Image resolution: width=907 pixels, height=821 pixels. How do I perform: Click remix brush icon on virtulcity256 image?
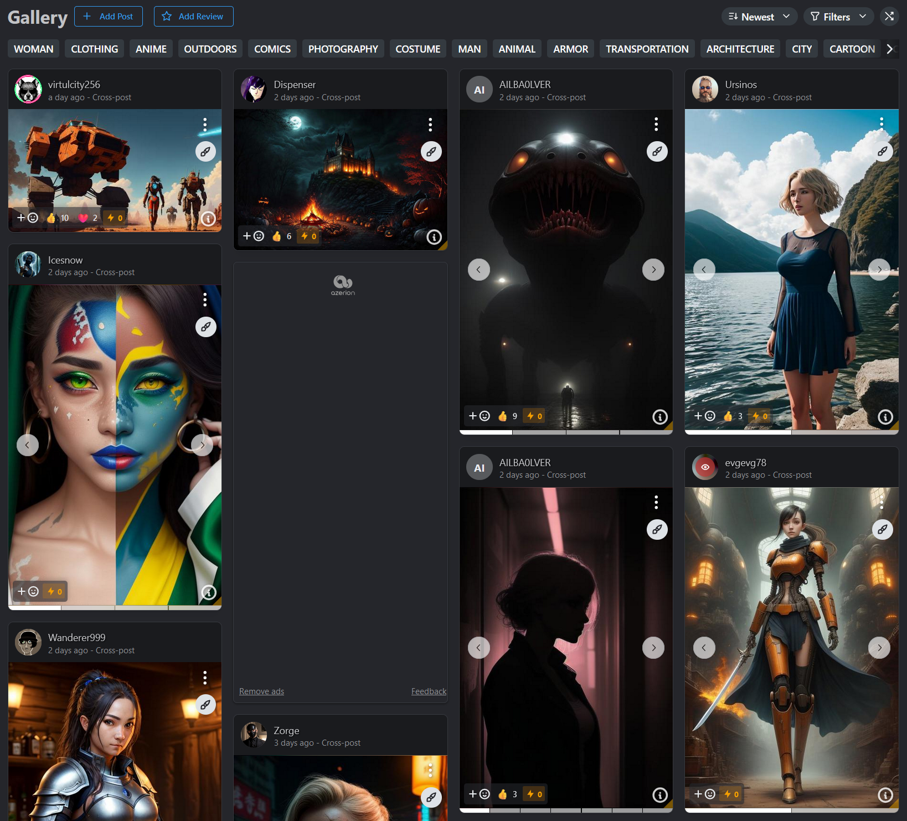coord(205,151)
